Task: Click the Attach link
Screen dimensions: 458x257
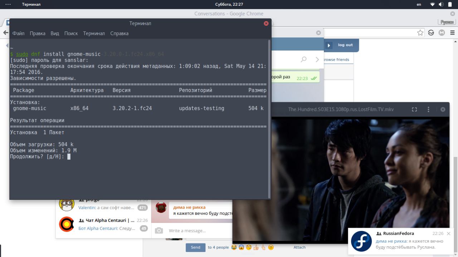Action: point(299,247)
